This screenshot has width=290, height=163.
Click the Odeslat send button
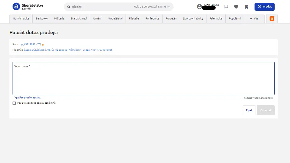pyautogui.click(x=266, y=110)
